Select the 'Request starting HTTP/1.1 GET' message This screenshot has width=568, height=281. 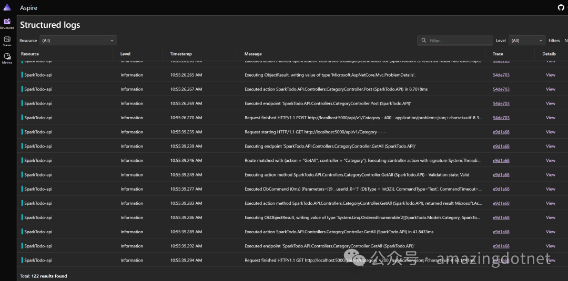click(x=315, y=132)
